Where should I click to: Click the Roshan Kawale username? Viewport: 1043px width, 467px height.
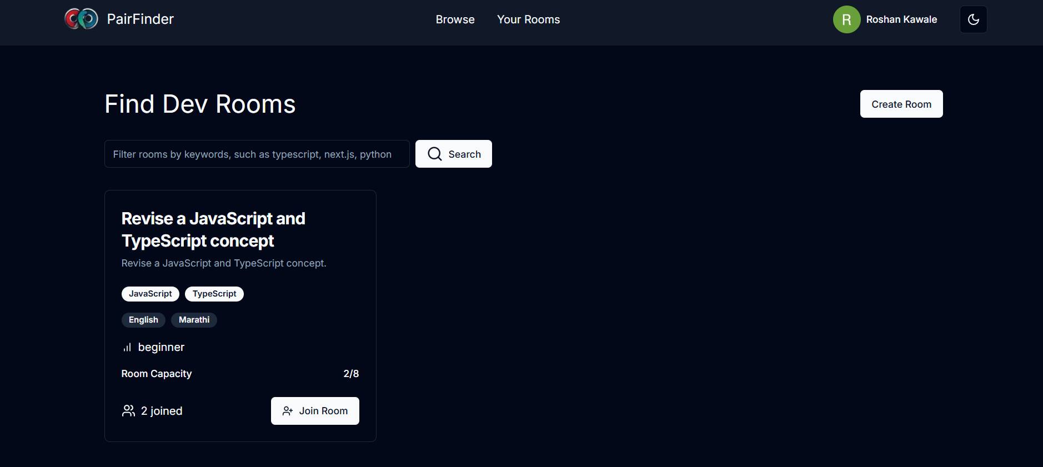901,19
